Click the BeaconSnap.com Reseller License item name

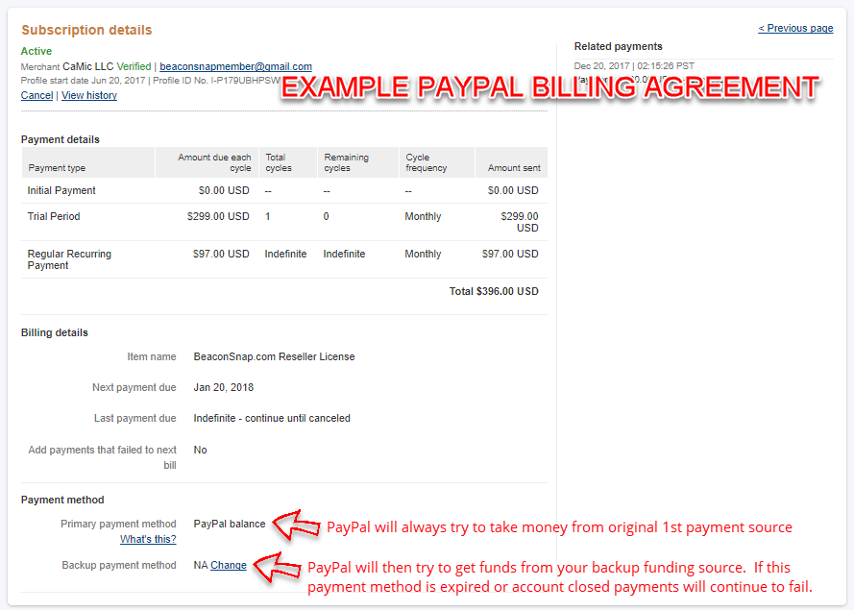coord(274,356)
